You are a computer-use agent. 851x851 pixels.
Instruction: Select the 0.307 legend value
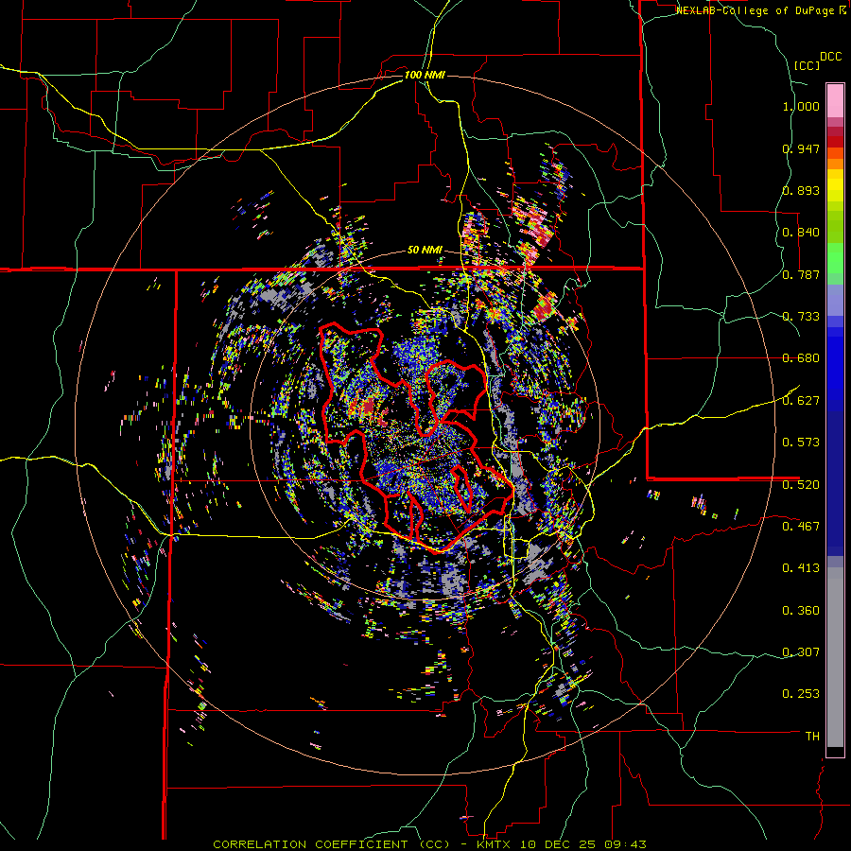801,651
